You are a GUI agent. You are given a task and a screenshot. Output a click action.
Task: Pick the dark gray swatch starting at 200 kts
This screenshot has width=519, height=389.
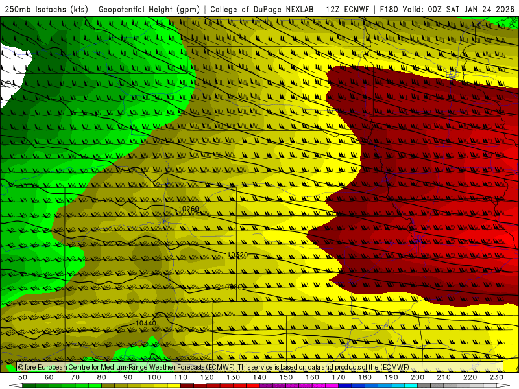[424, 386]
